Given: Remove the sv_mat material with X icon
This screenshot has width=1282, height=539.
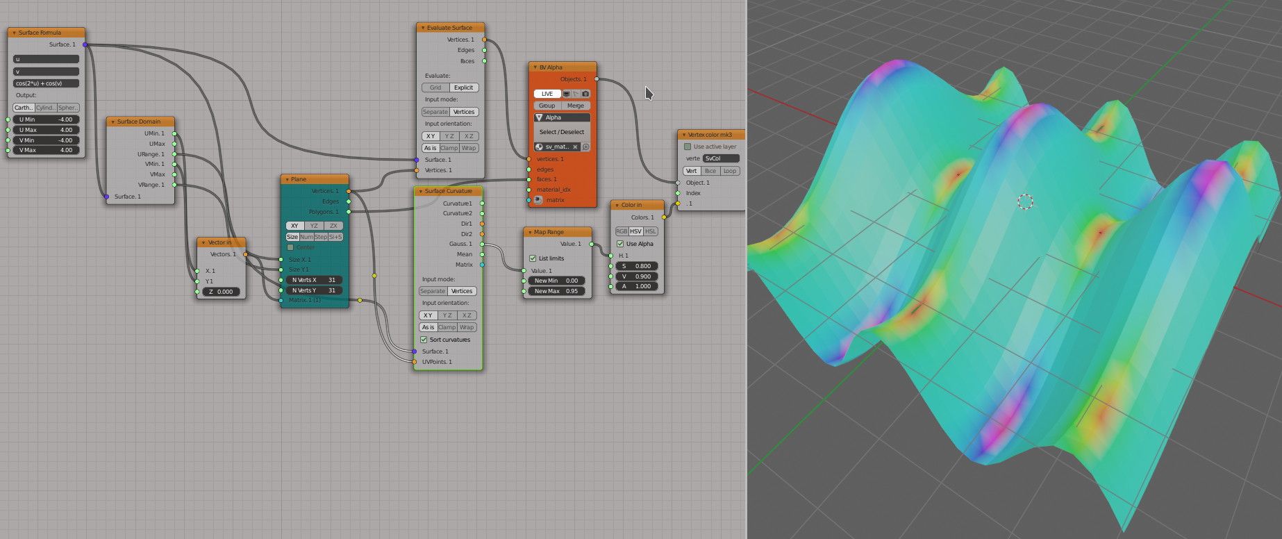Looking at the screenshot, I should click(575, 147).
